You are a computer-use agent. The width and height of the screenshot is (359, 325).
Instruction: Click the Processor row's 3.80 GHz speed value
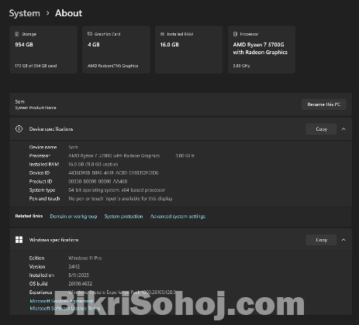[x=185, y=156]
